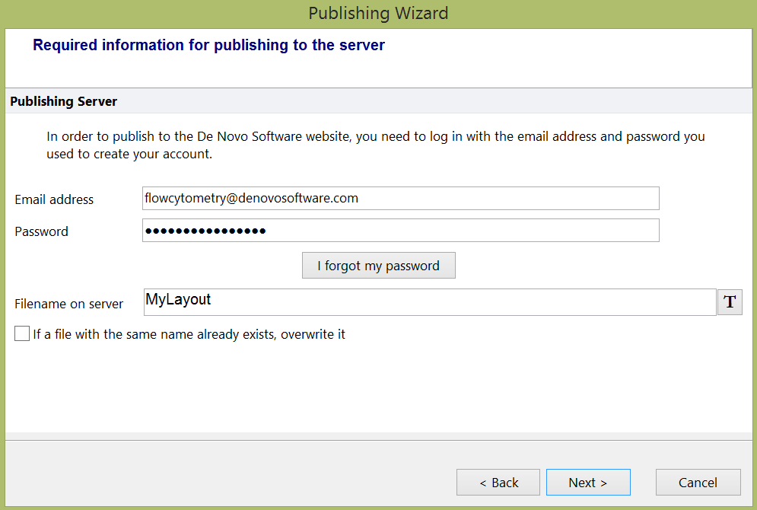Click the Publishing Wizard title bar
757x510 pixels.
click(x=378, y=13)
